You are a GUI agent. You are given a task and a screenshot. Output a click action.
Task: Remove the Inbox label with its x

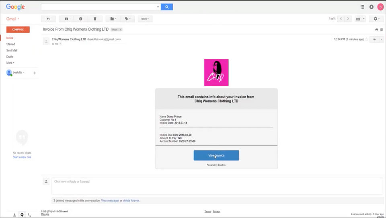point(121,29)
